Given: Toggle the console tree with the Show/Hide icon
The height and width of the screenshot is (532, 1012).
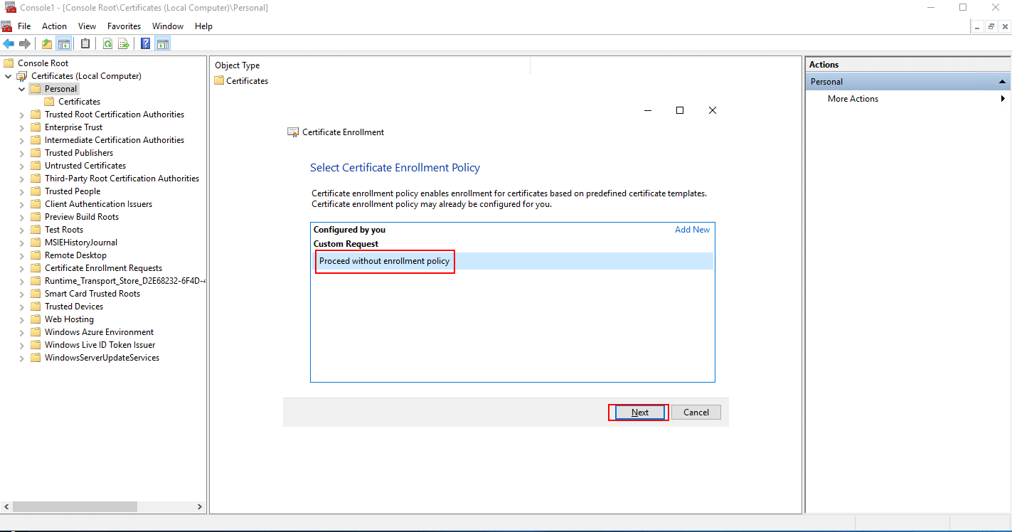Looking at the screenshot, I should click(x=64, y=43).
